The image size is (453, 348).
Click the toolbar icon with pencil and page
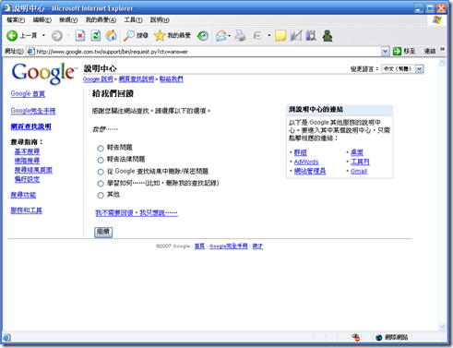(x=296, y=36)
